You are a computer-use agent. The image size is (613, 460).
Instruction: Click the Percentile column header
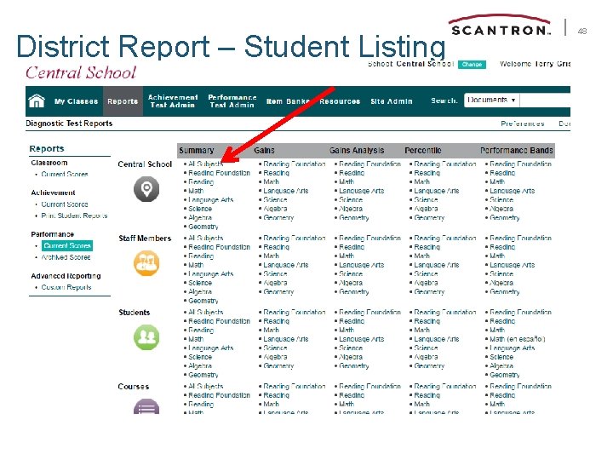pos(423,150)
